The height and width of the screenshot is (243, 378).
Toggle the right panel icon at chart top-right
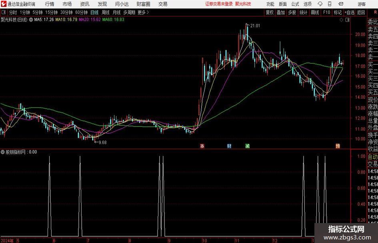pyautogui.click(x=347, y=20)
